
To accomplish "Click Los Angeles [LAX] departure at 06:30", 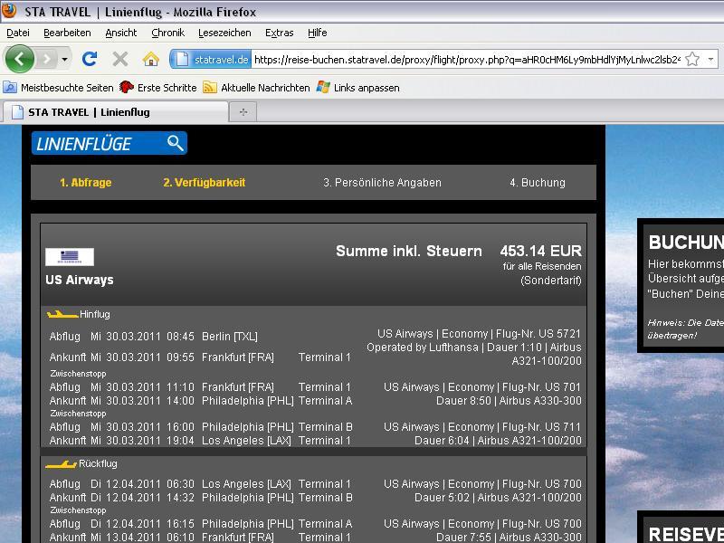I will (x=246, y=484).
